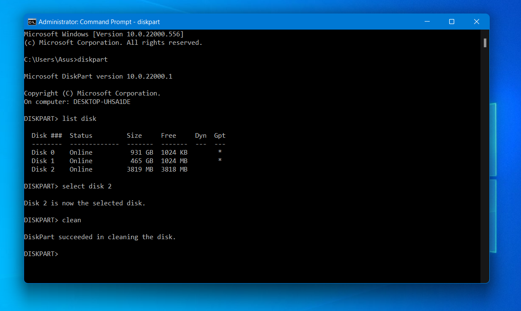Click the 'Online' status of Disk 2

(x=81, y=169)
